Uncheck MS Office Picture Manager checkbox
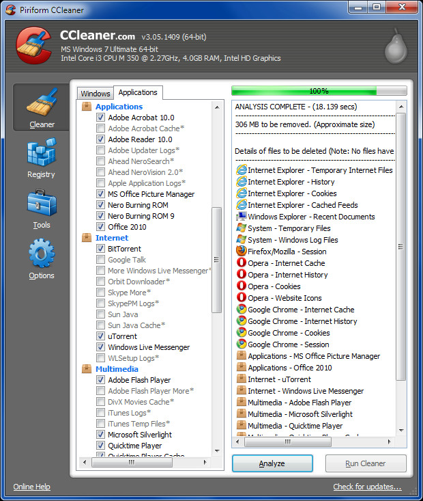Image resolution: width=423 pixels, height=501 pixels. pyautogui.click(x=100, y=194)
